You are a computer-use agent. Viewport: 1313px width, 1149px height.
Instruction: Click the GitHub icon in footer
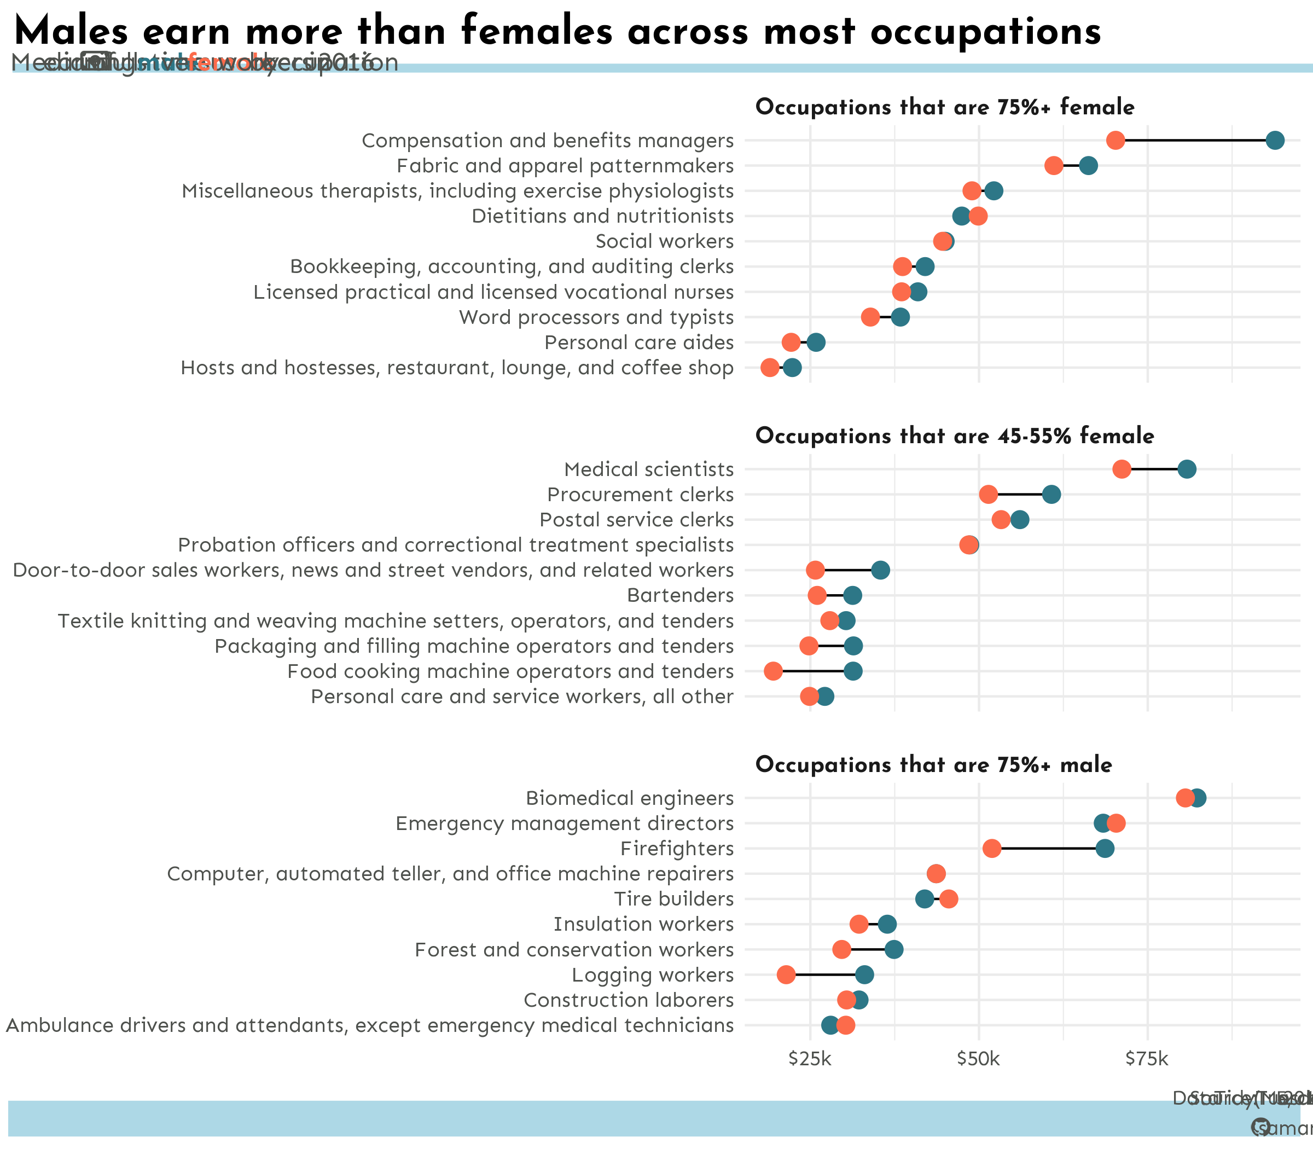1260,1127
